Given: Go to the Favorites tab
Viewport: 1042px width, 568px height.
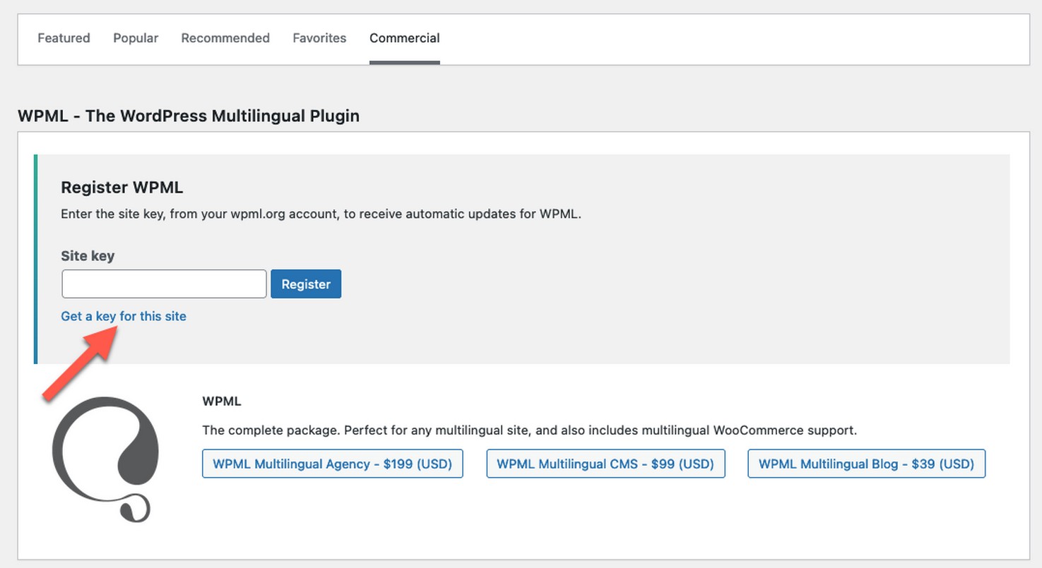Looking at the screenshot, I should [x=319, y=38].
